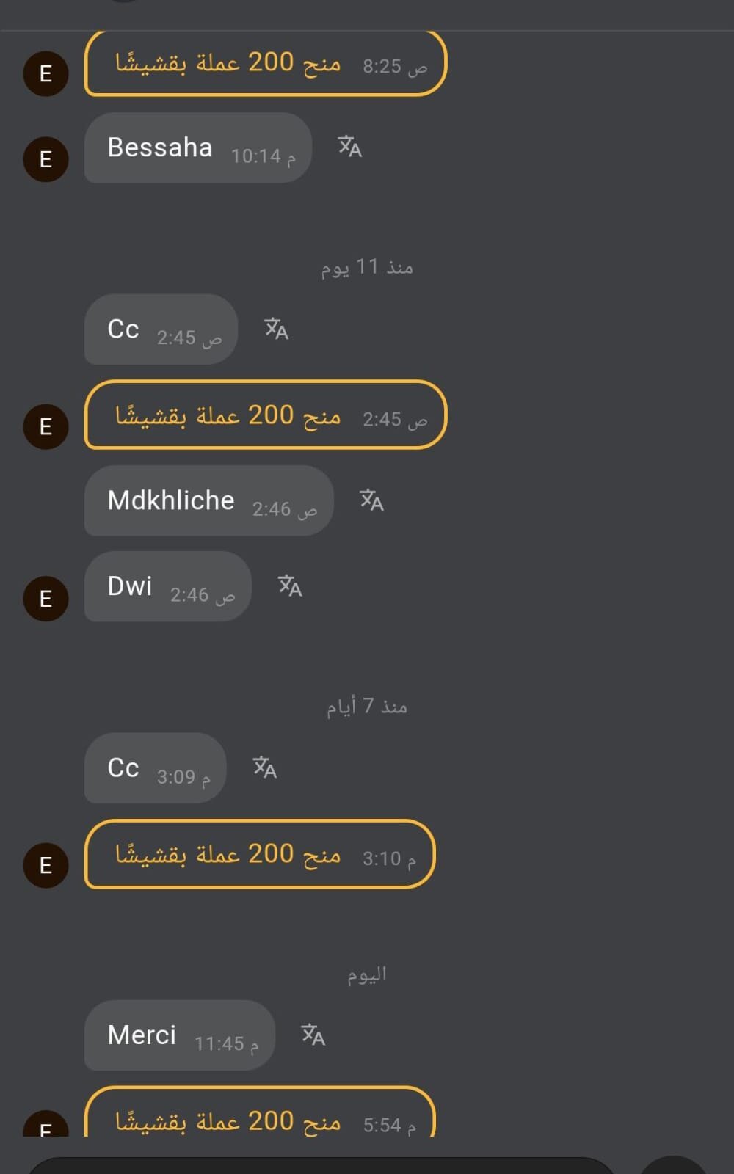Click the E avatar beside the 3:10 tip
The height and width of the screenshot is (1174, 734).
click(x=46, y=865)
